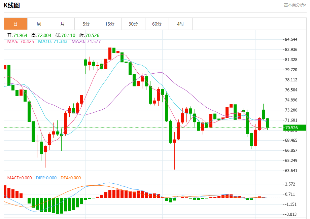
Task: Open the 30分 interval tab
Action: 133,24
